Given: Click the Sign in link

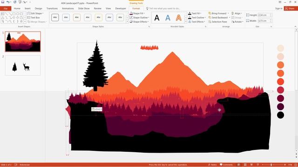Looking at the screenshot, I should coord(278,8).
